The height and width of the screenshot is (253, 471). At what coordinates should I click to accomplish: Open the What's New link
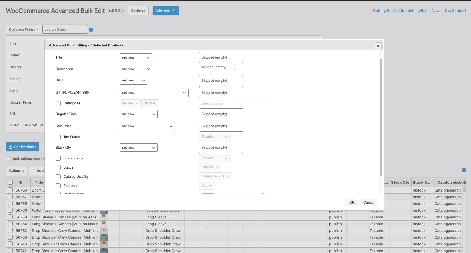429,11
